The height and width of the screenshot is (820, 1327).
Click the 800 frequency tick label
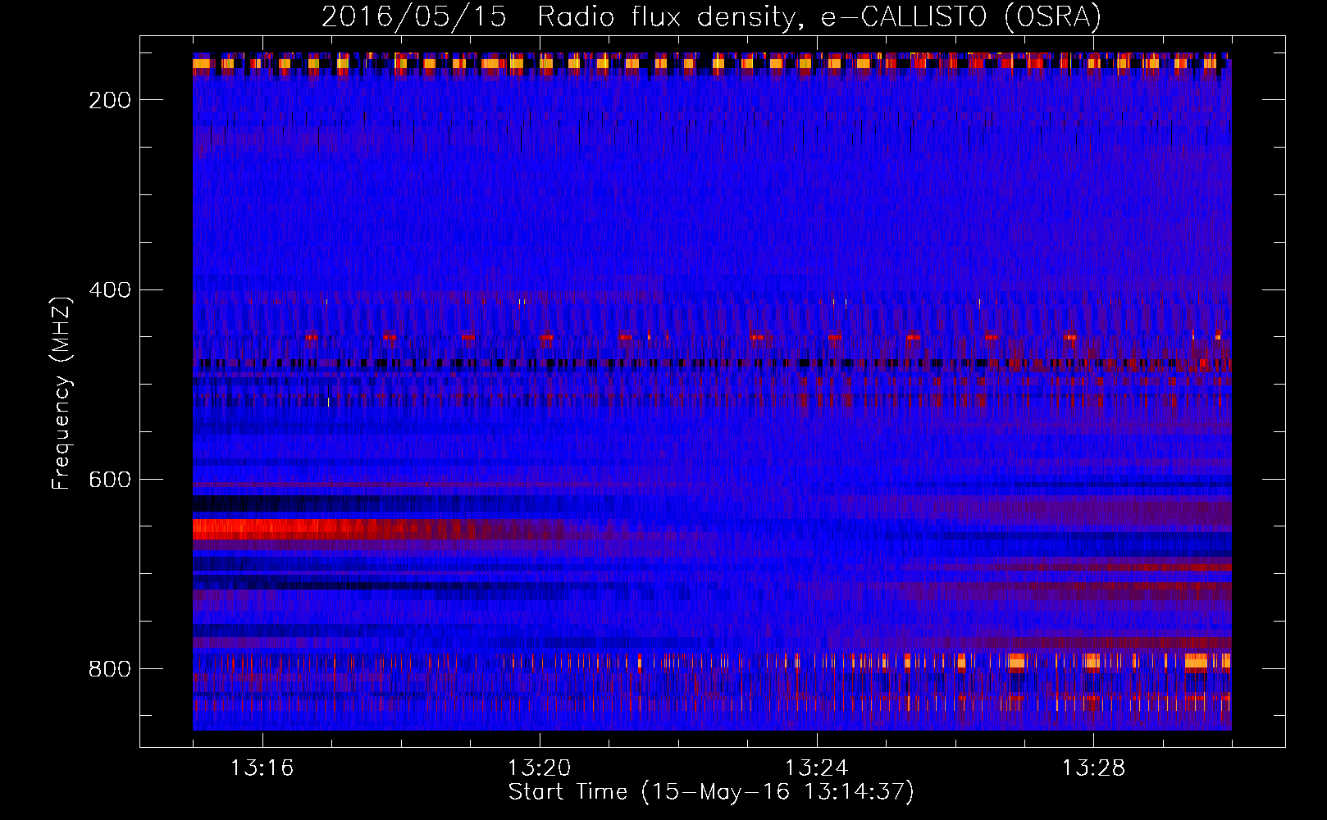click(x=110, y=669)
